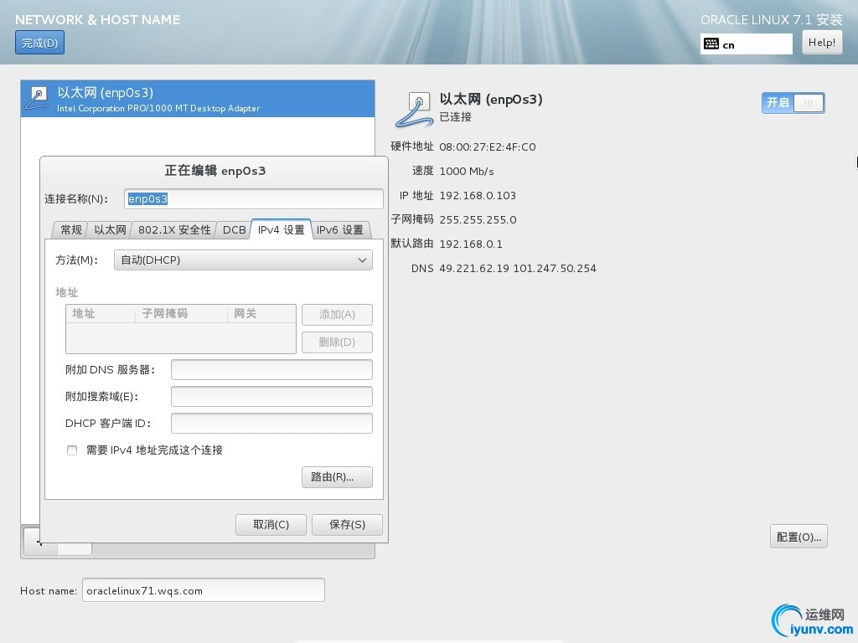Click the subnet mask value 255.255.255.0
The width and height of the screenshot is (858, 643).
point(478,220)
